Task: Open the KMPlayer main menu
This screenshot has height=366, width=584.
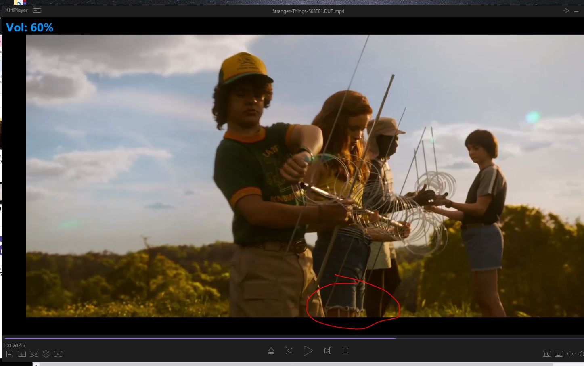Action: coord(17,10)
